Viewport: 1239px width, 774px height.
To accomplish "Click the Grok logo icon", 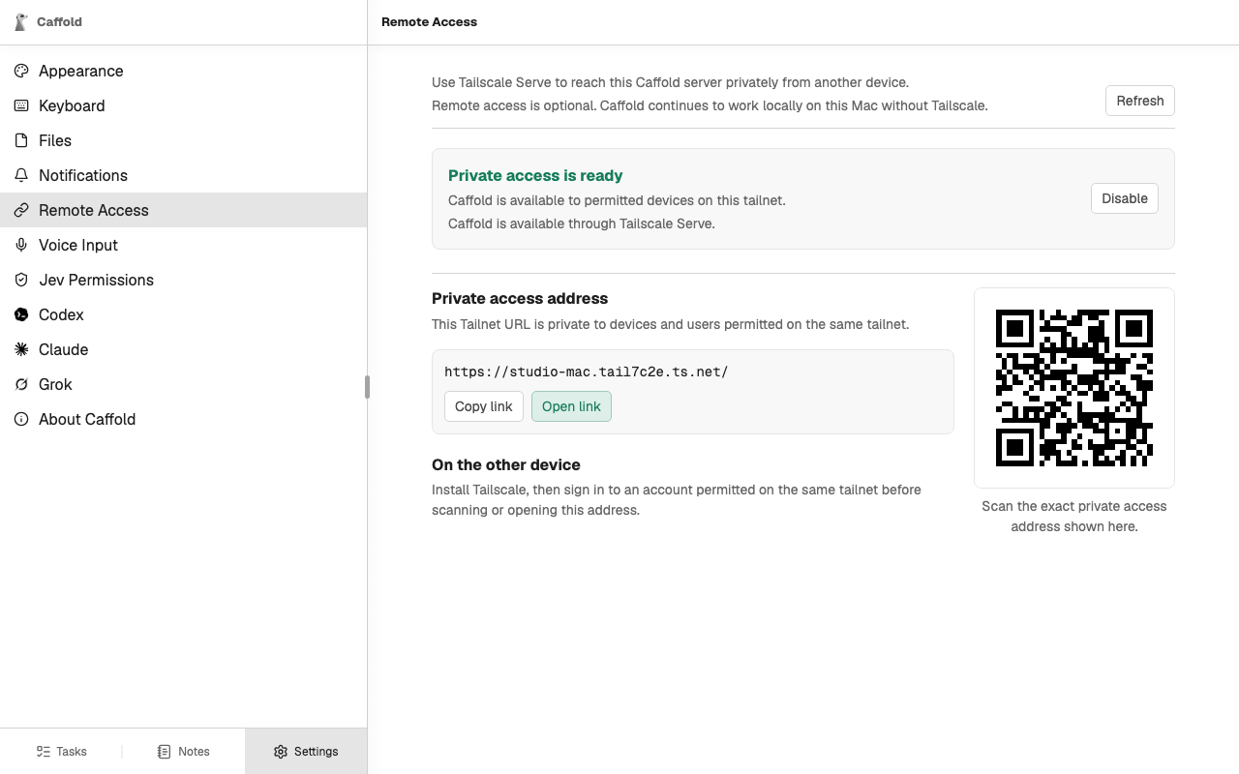I will pyautogui.click(x=21, y=384).
